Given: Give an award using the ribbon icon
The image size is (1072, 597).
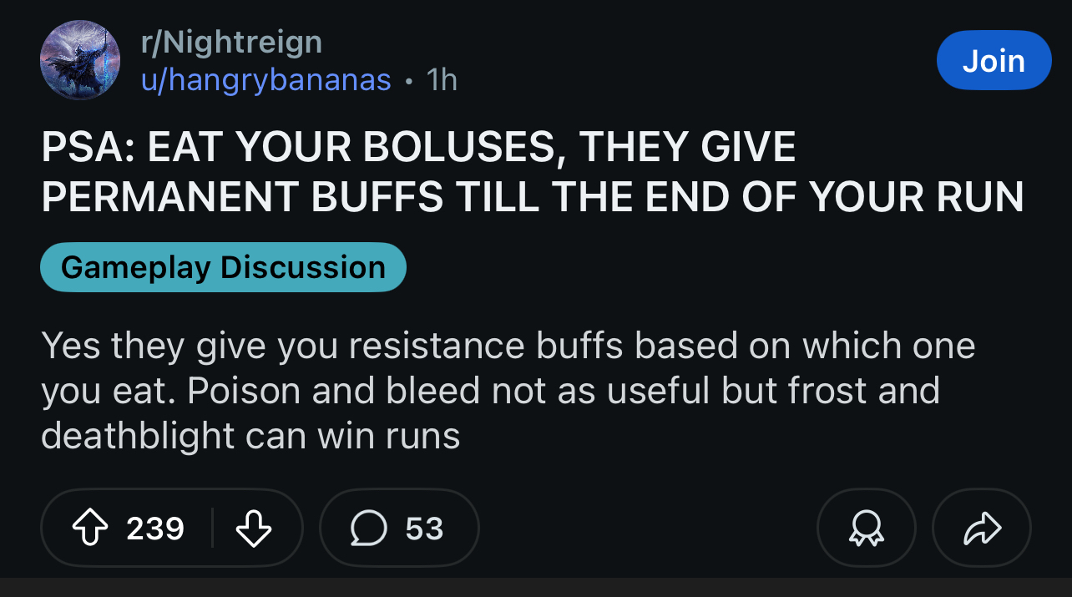Looking at the screenshot, I should coord(866,529).
